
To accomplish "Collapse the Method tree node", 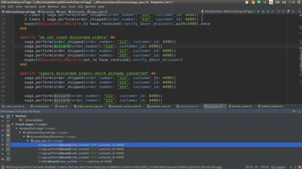I will pos(12,116).
